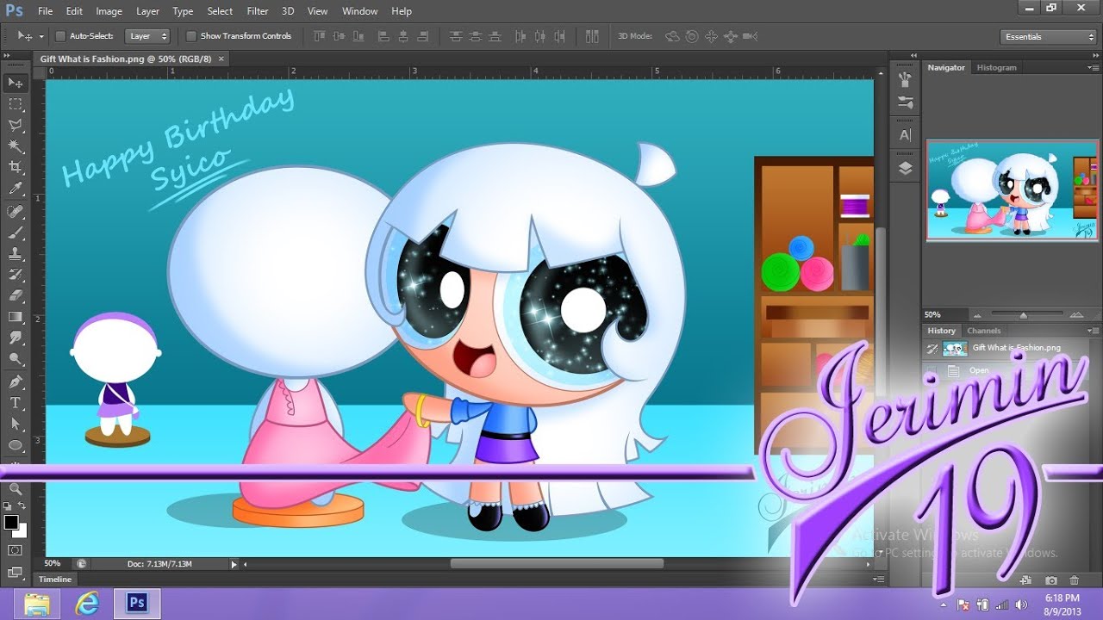1103x620 pixels.
Task: Enable Show Transform Controls checkbox
Action: click(191, 36)
